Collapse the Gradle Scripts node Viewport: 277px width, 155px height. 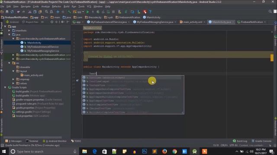point(5,87)
